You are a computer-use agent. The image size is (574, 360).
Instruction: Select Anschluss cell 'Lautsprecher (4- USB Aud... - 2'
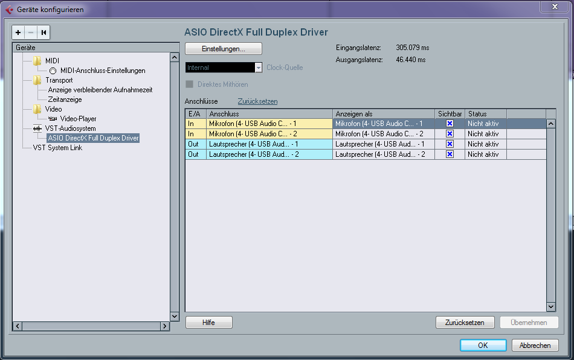click(x=270, y=154)
